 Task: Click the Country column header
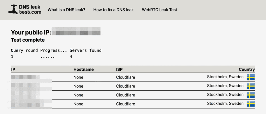click(247, 69)
